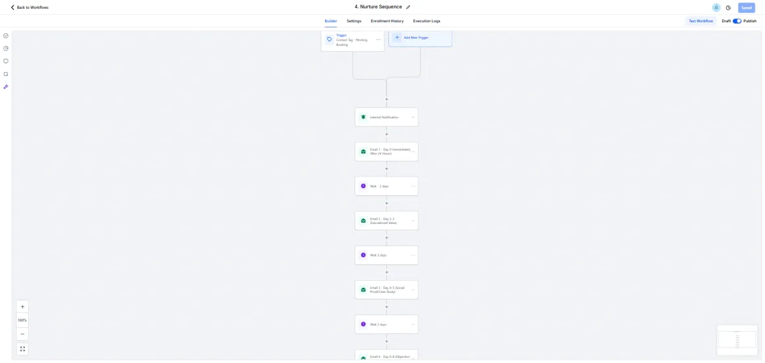The image size is (765, 363).
Task: Toggle the Draft/Publish switch
Action: click(737, 21)
